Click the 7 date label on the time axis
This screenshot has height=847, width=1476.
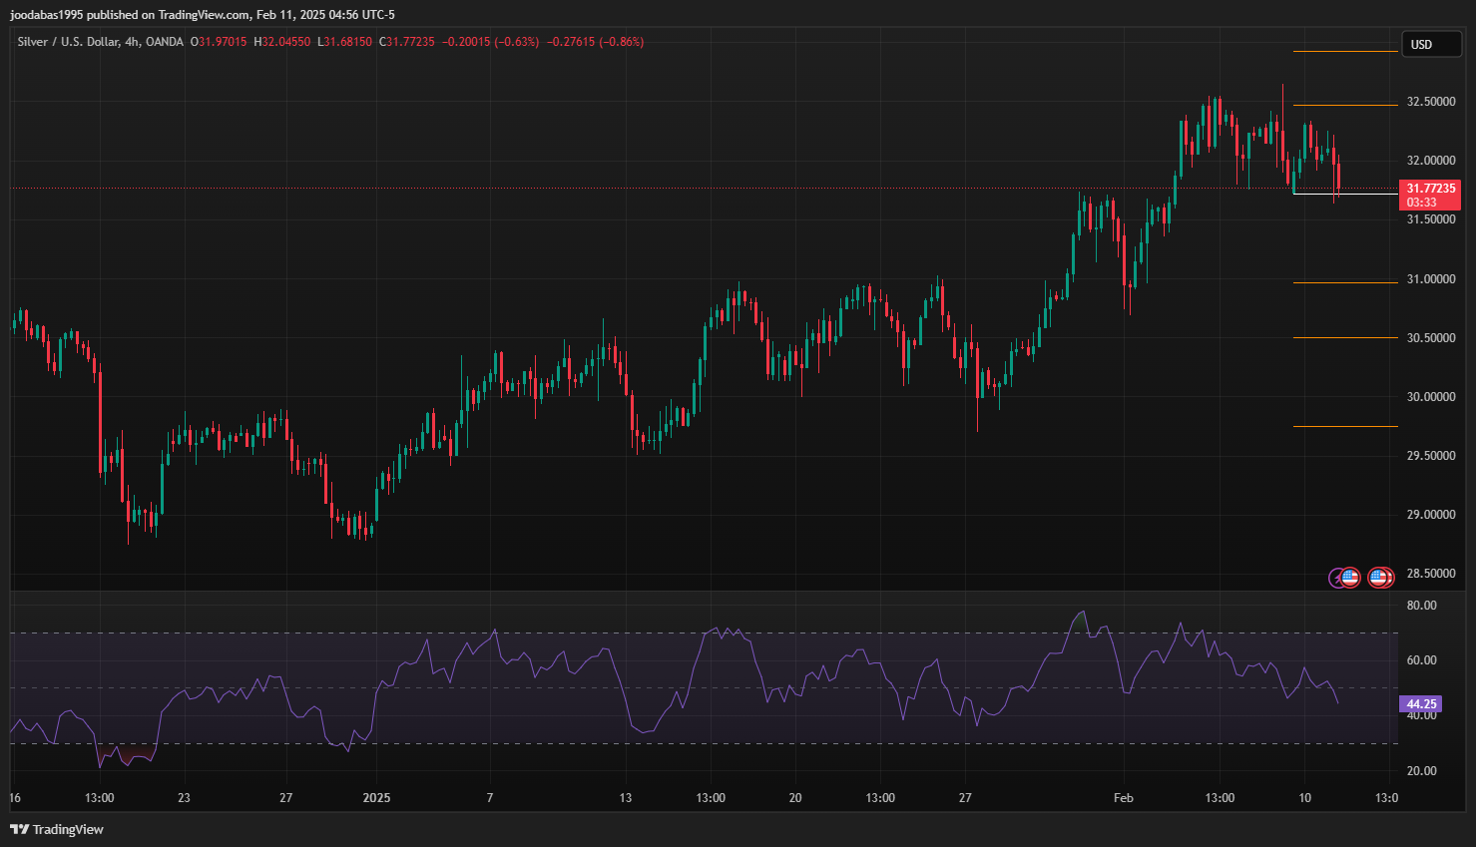(x=490, y=798)
